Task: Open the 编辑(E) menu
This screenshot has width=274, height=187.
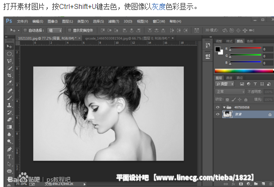Action: click(x=38, y=21)
